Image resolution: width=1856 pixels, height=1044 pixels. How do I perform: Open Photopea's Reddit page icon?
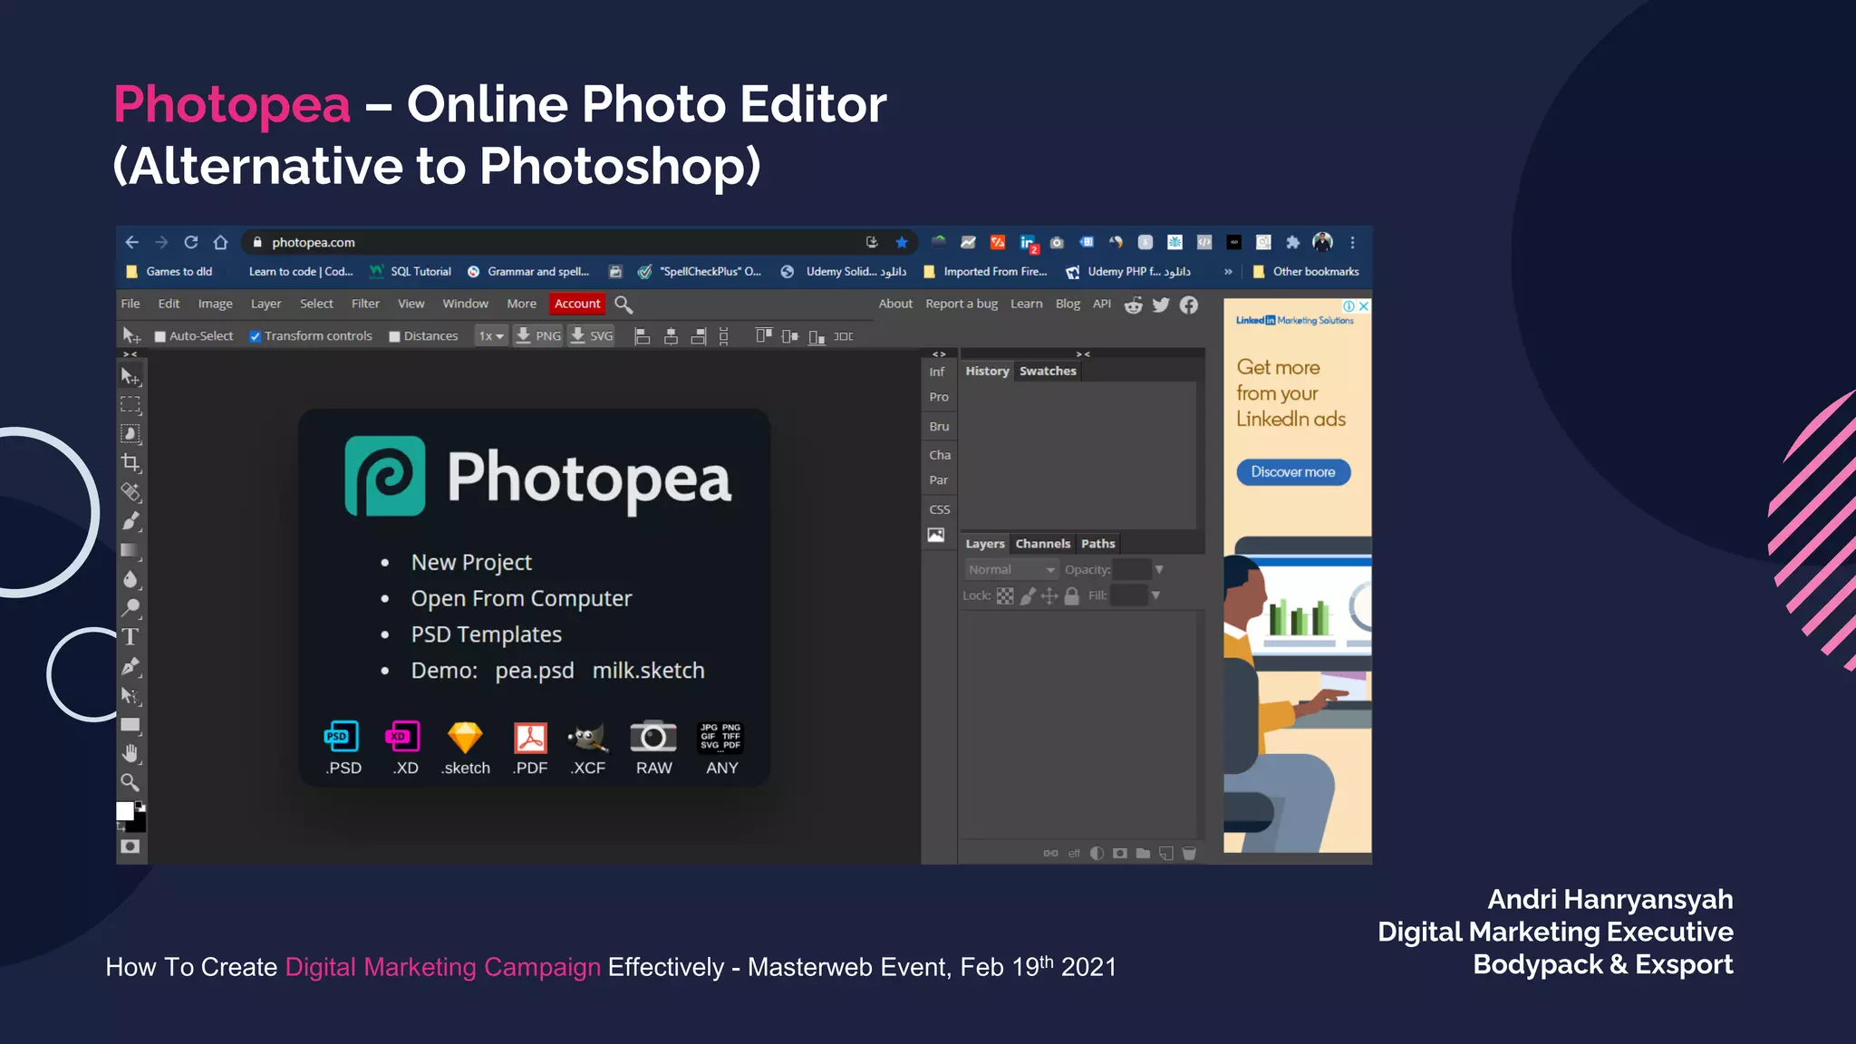pos(1133,305)
